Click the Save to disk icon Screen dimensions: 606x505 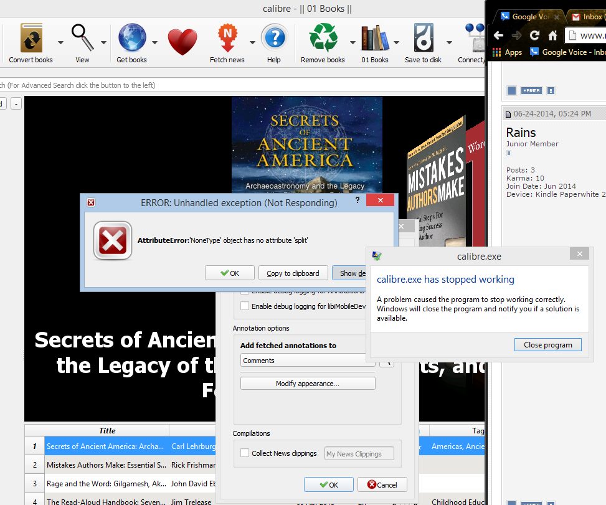[x=424, y=38]
